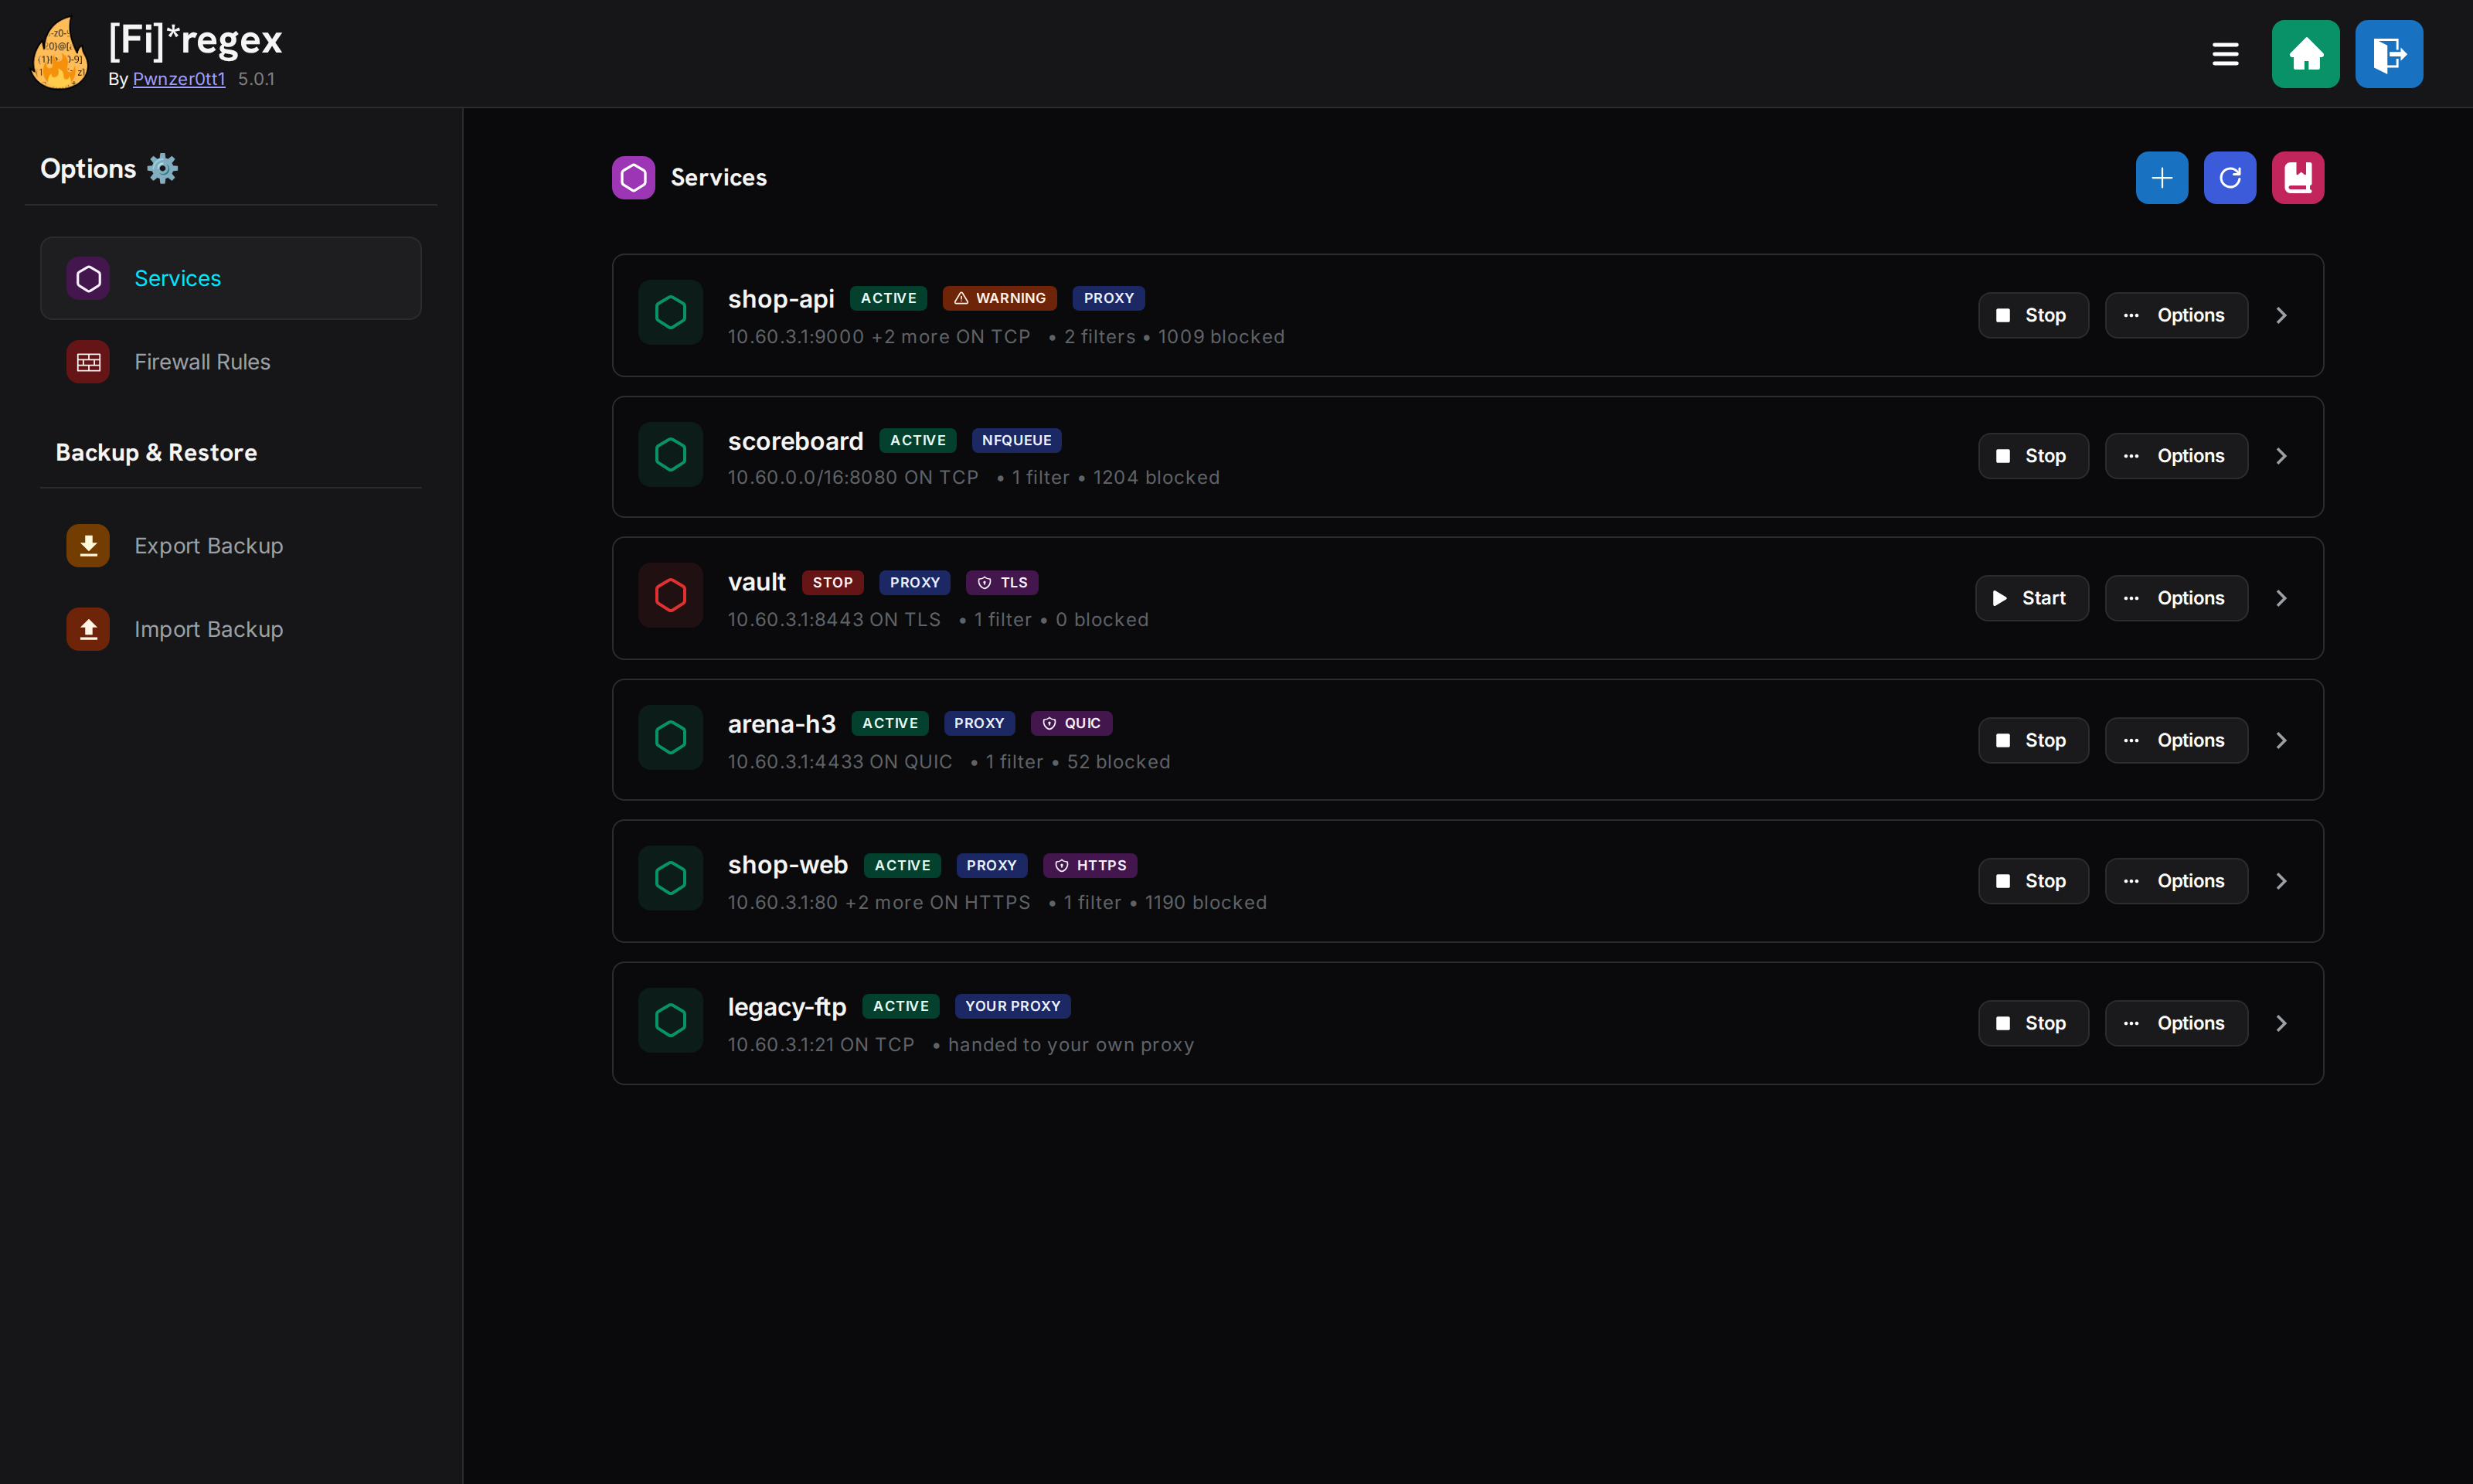This screenshot has height=1484, width=2473.
Task: Click the HTTPS shield badge on shop-web
Action: 1090,865
